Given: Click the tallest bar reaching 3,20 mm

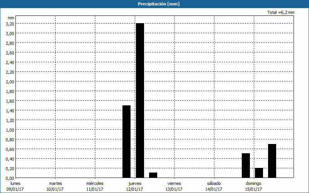Looking at the screenshot, I should [x=140, y=100].
